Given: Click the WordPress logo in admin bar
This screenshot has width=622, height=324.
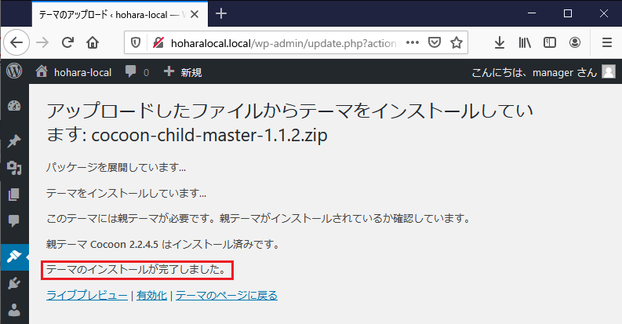Looking at the screenshot, I should [13, 71].
